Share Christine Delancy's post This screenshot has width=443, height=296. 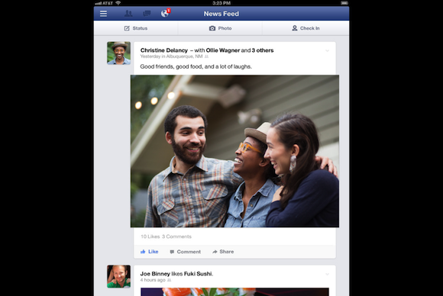tap(223, 252)
